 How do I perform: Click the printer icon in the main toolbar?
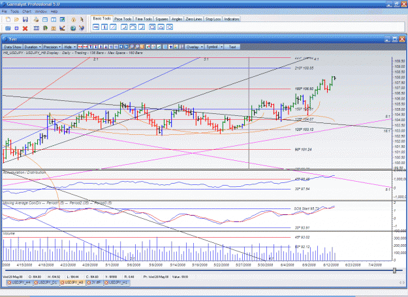[36, 20]
